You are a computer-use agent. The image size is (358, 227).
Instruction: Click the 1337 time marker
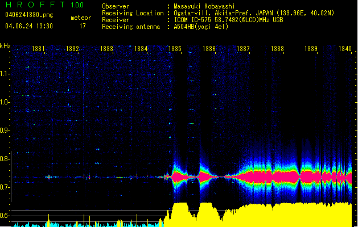(243, 49)
